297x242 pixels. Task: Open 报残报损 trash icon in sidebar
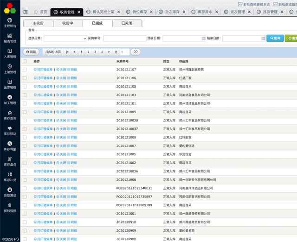pyautogui.click(x=10, y=207)
